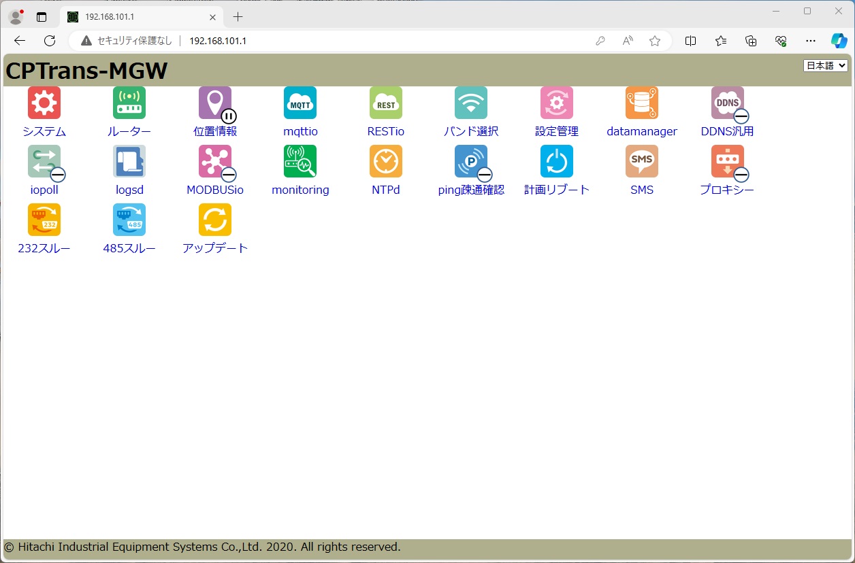Viewport: 855px width, 563px height.
Task: Open the Copilot sidebar
Action: coord(839,41)
